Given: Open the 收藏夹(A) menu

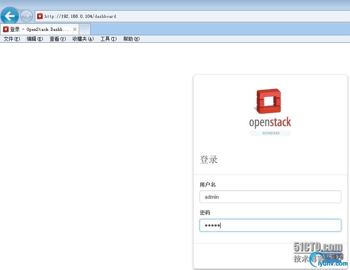Looking at the screenshot, I should tap(83, 39).
